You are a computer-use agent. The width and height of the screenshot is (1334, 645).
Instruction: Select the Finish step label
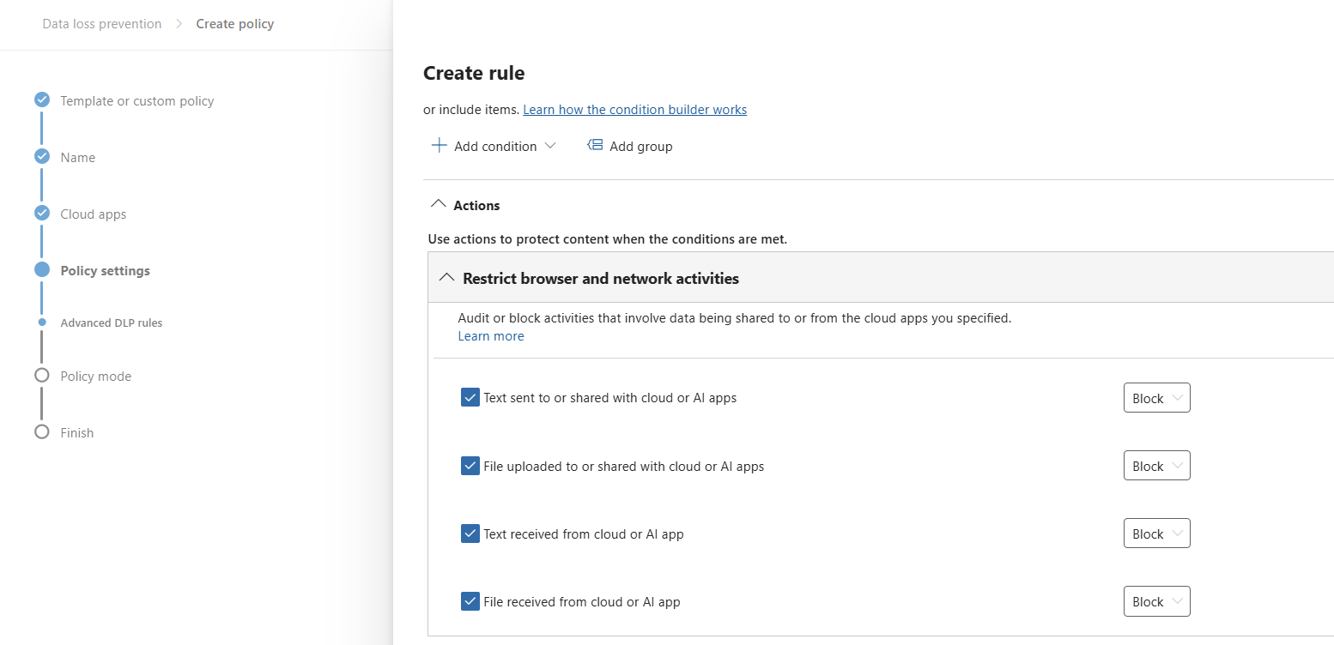pos(77,432)
